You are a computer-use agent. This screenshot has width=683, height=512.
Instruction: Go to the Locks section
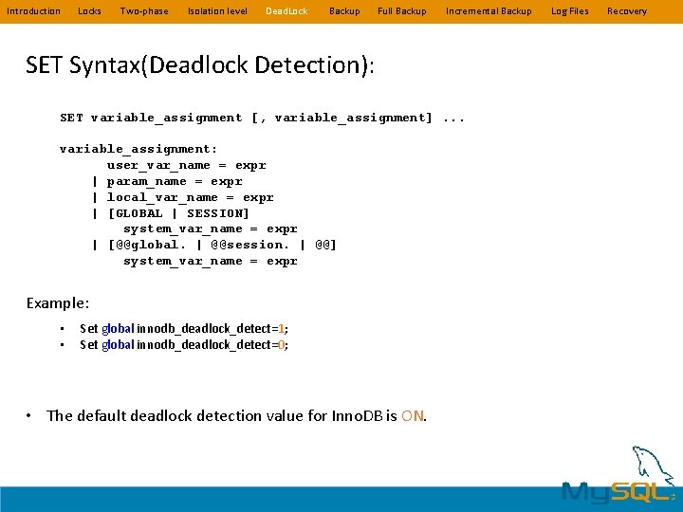[89, 11]
